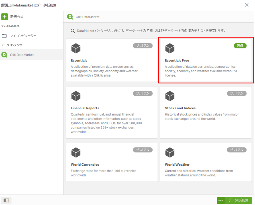255x205 pixels.
Task: Click the ファイルの場所 section heading
Action: tap(10, 26)
